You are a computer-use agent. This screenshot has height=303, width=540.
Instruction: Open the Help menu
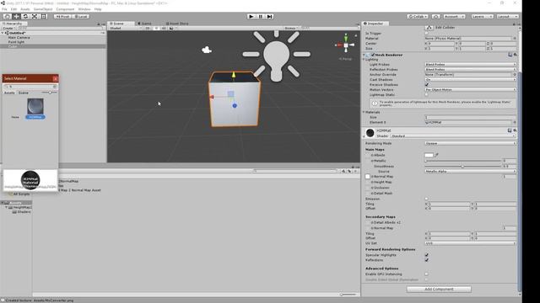(98, 9)
